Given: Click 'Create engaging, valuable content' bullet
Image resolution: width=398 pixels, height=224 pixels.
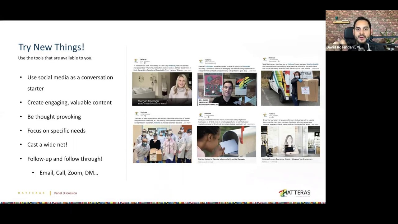Looking at the screenshot, I should pyautogui.click(x=69, y=102).
